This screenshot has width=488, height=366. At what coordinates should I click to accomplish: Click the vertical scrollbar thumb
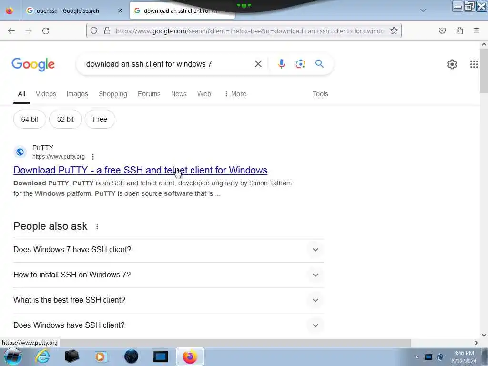pyautogui.click(x=484, y=71)
